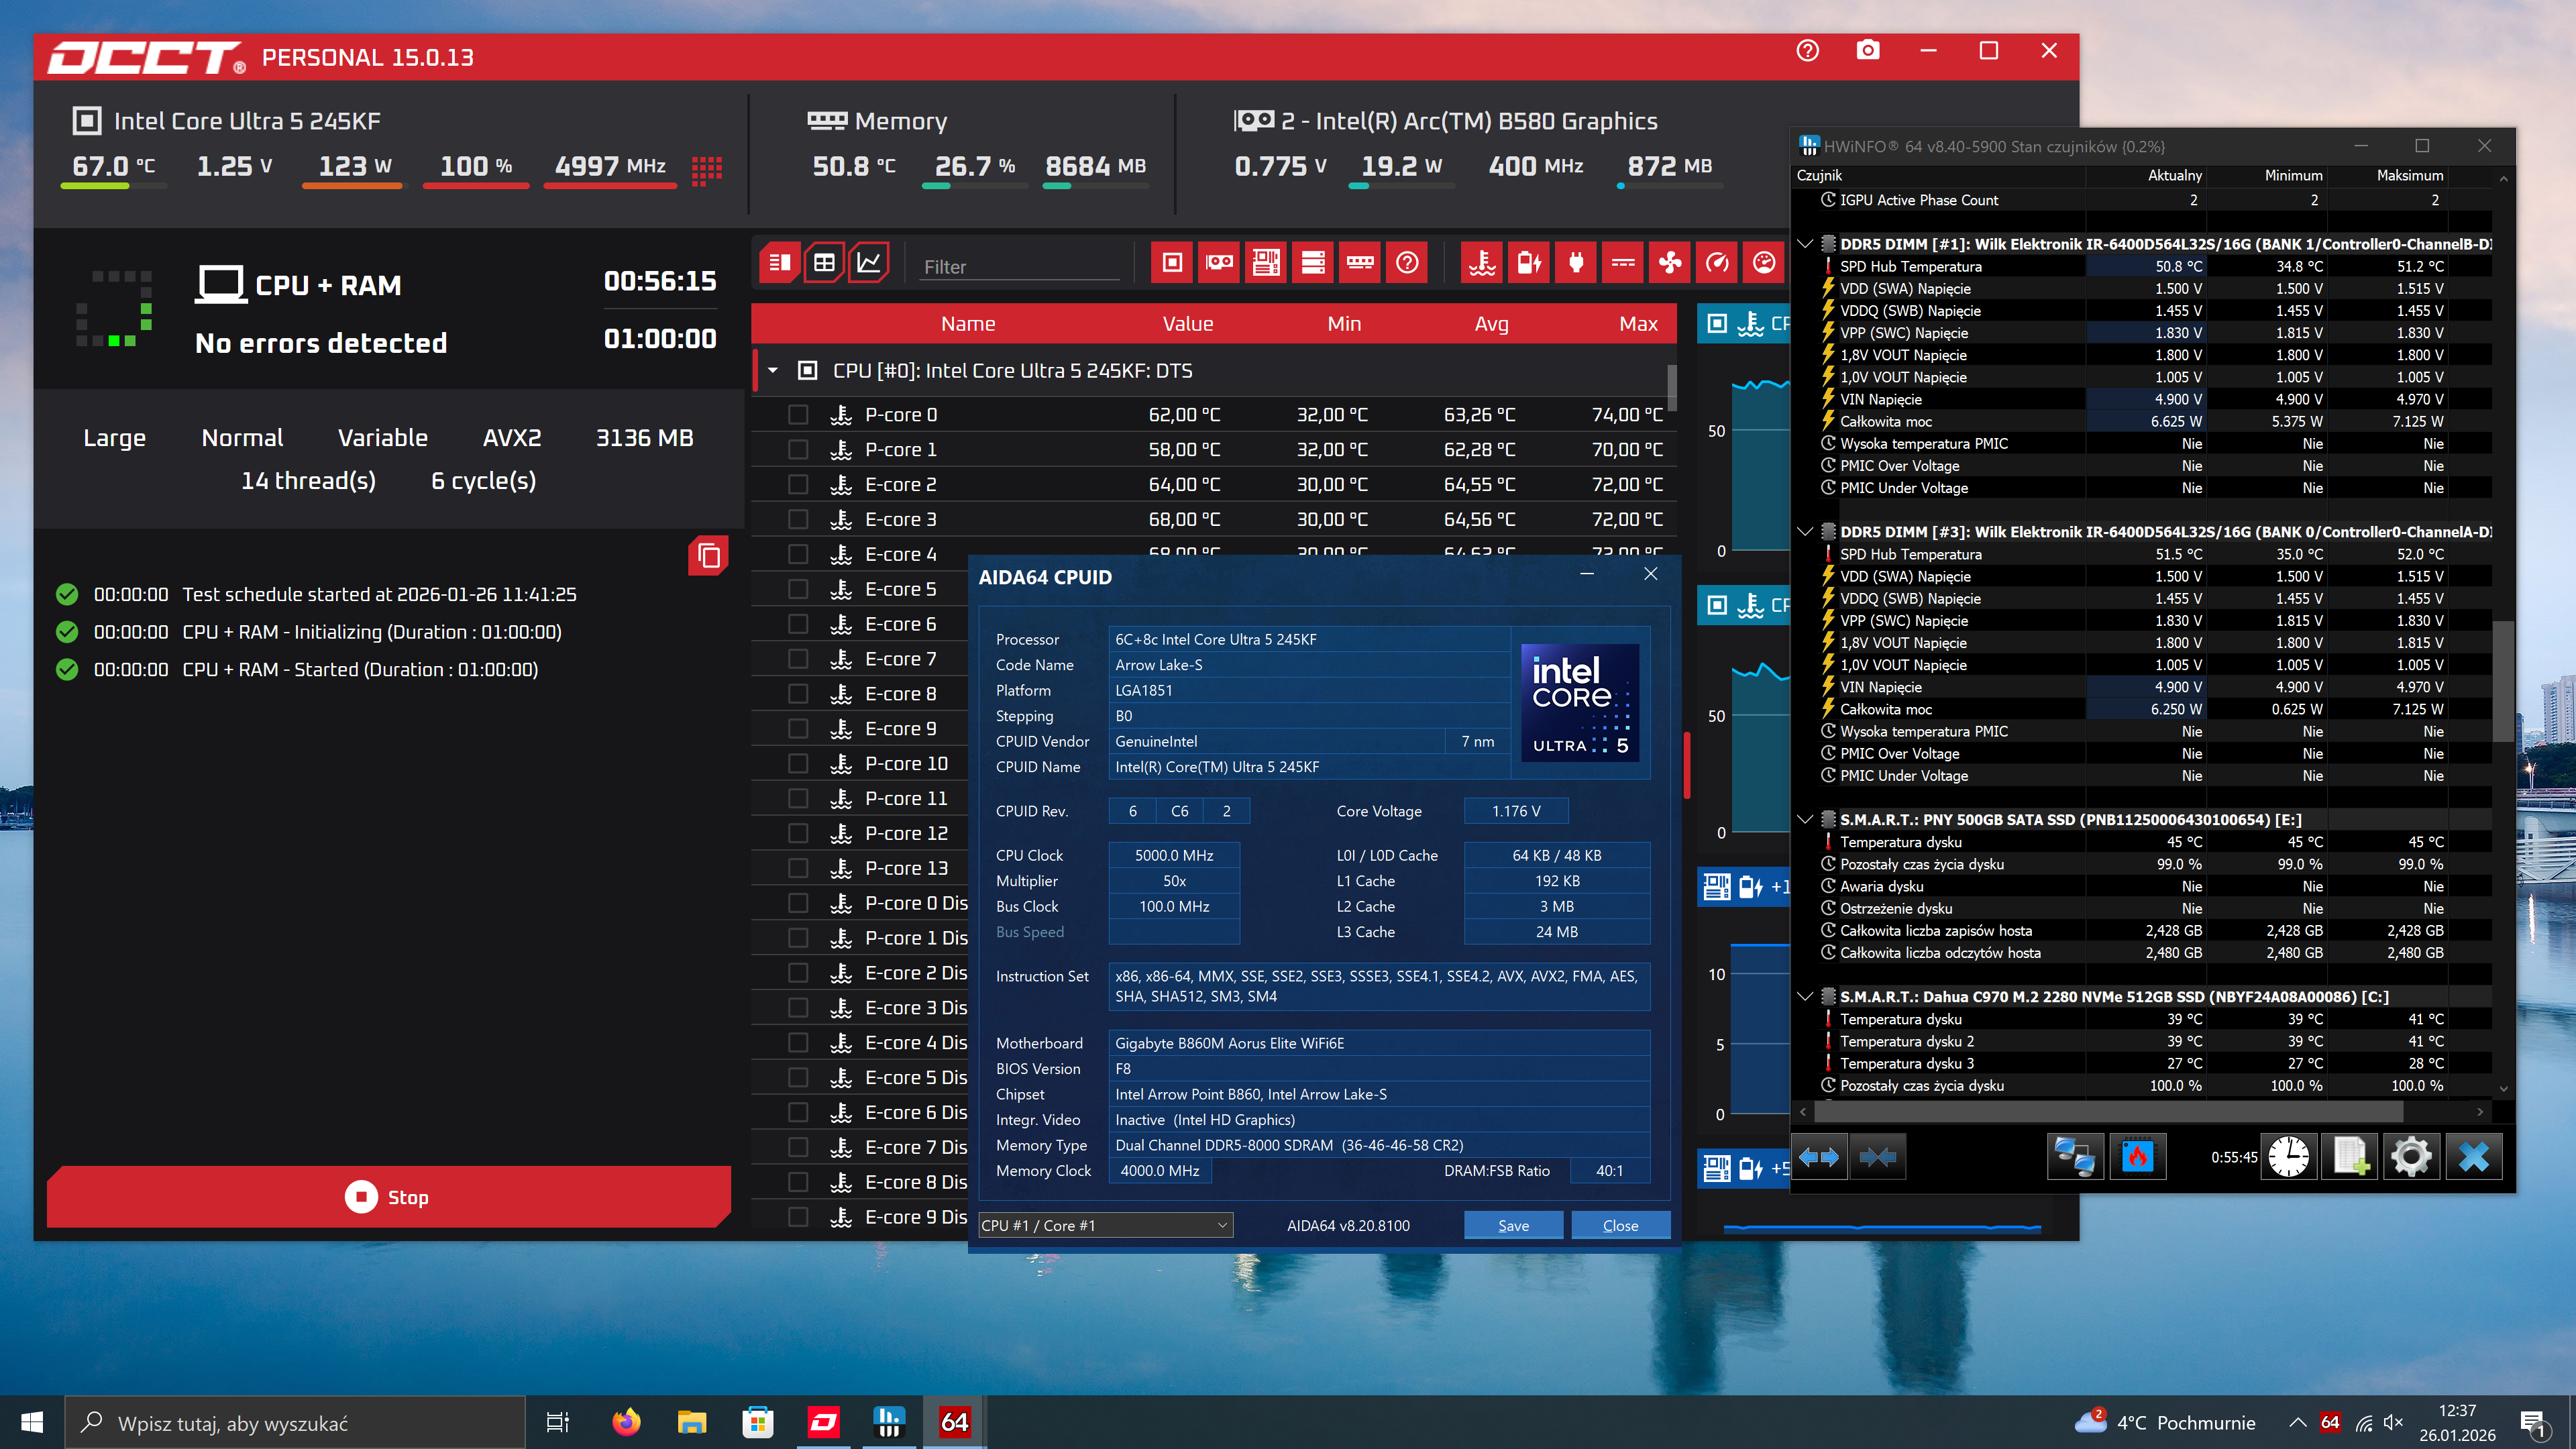Collapse the PNY 500GB SATA SSD S.M.A.R.T. section
Screen dimensions: 2576x1449
coord(1805,819)
